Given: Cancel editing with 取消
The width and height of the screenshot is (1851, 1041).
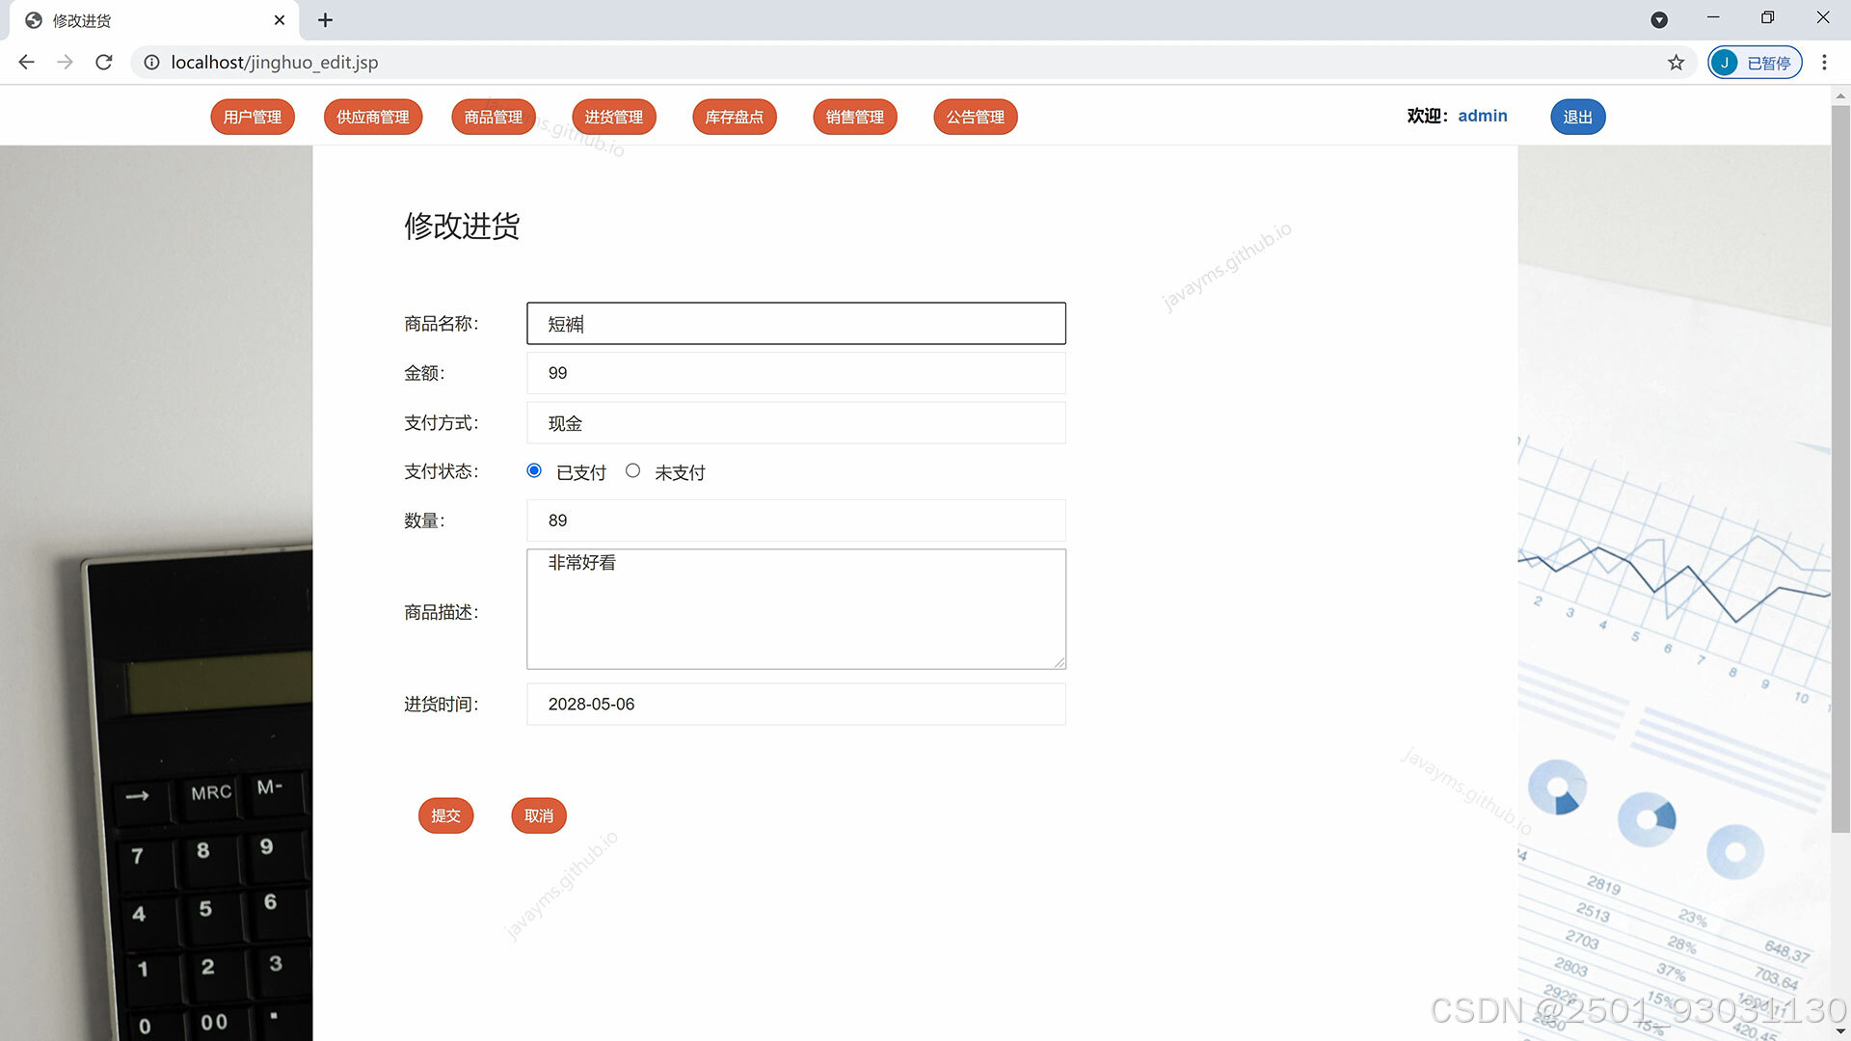Looking at the screenshot, I should [x=539, y=815].
